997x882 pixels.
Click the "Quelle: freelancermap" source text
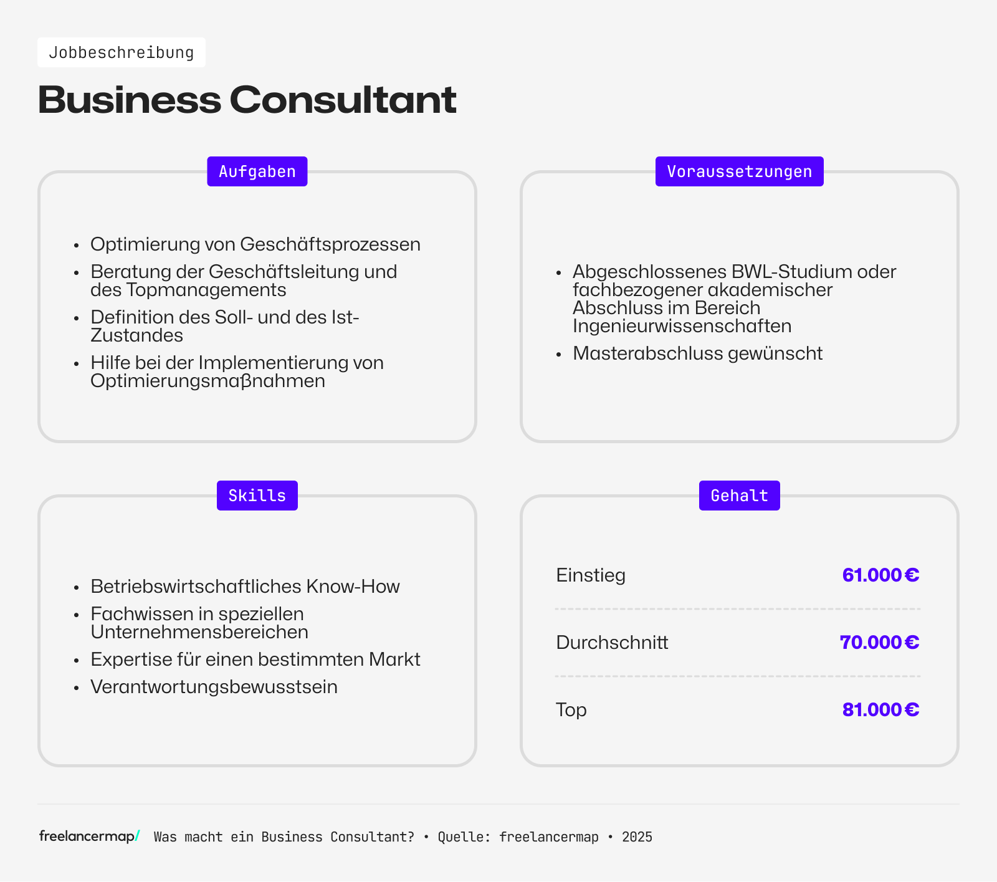pyautogui.click(x=518, y=837)
